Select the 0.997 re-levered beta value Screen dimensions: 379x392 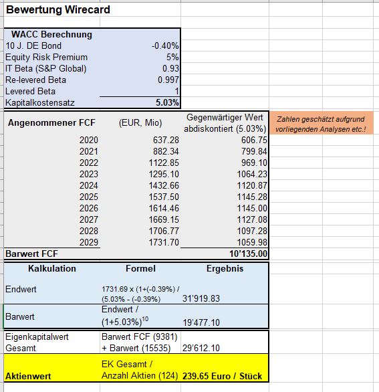pos(168,80)
